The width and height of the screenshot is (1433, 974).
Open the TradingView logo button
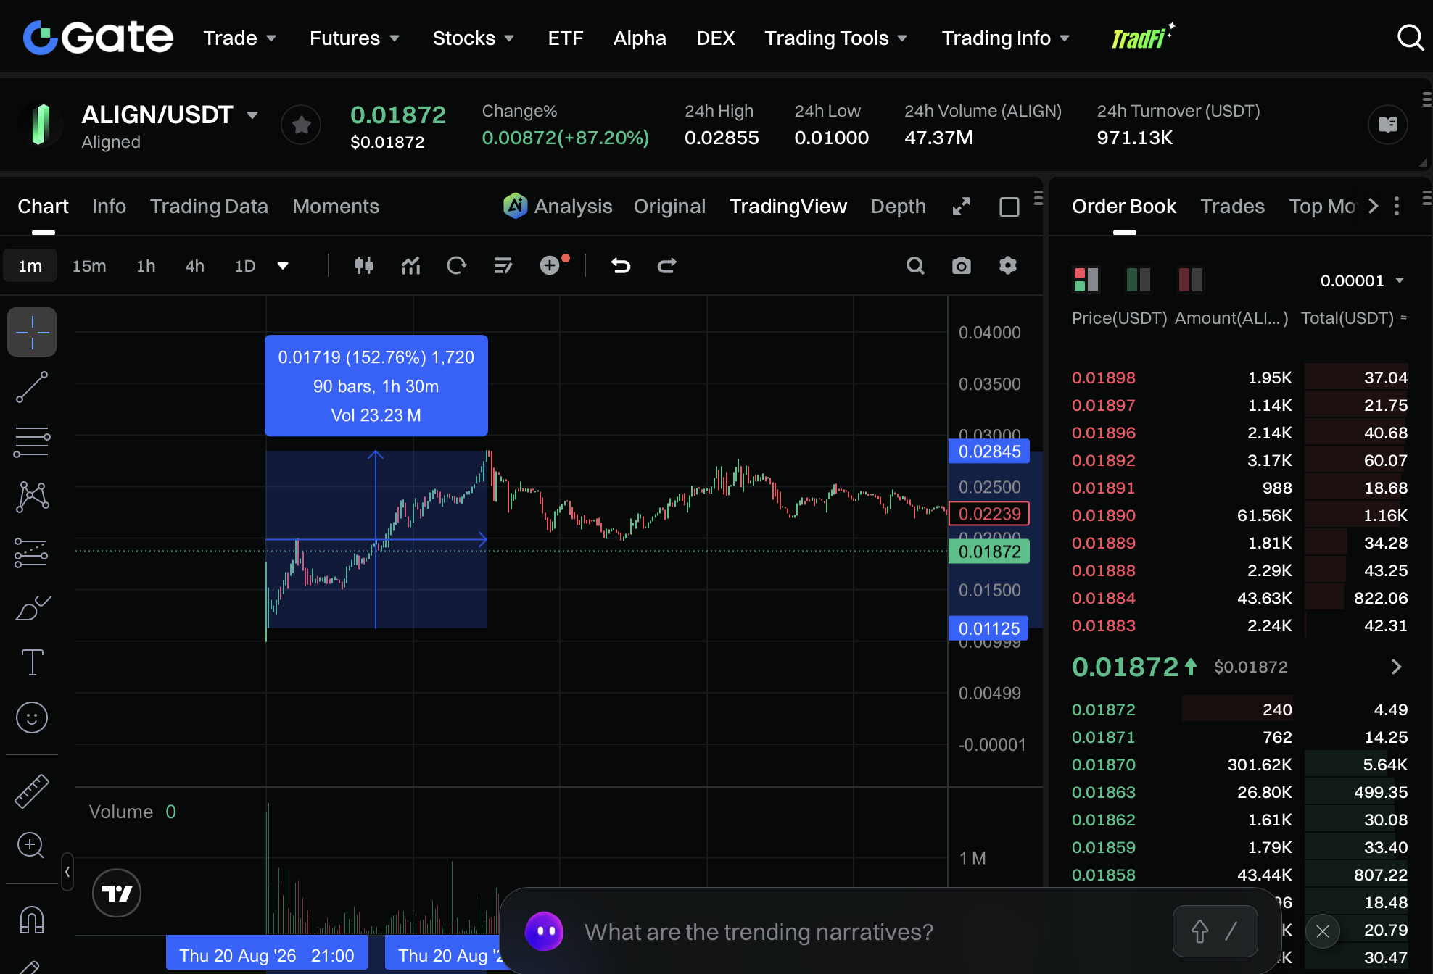(117, 893)
